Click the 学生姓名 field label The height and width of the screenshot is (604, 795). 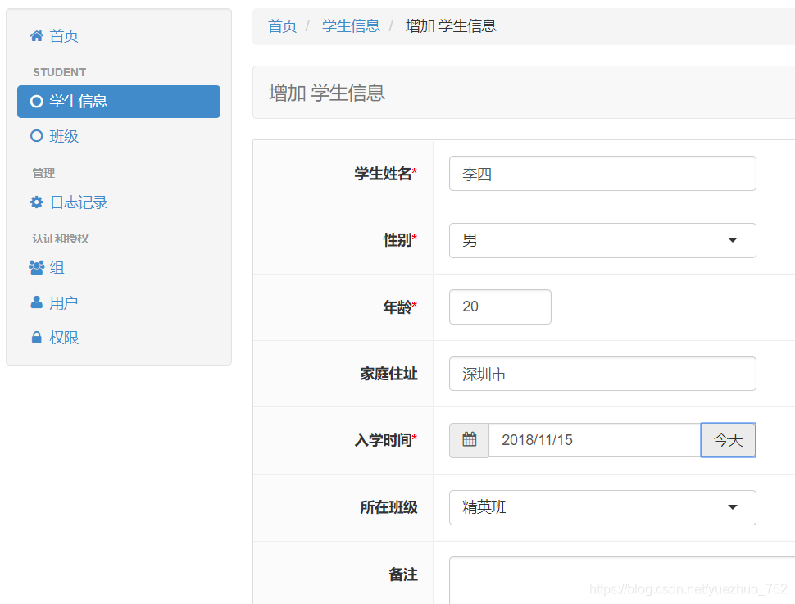point(385,174)
